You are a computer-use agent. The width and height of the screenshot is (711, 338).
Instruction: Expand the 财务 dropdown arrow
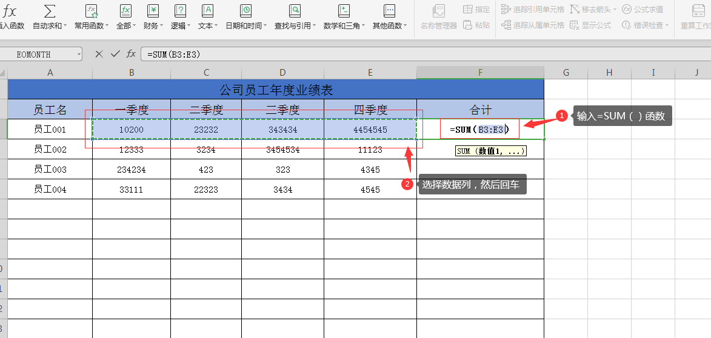pos(161,26)
